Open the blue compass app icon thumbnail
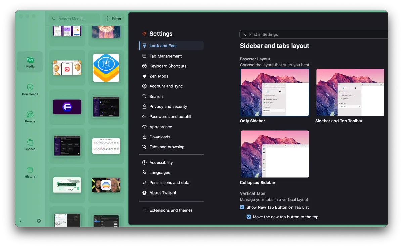Image resolution: width=403 pixels, height=247 pixels. click(x=106, y=68)
